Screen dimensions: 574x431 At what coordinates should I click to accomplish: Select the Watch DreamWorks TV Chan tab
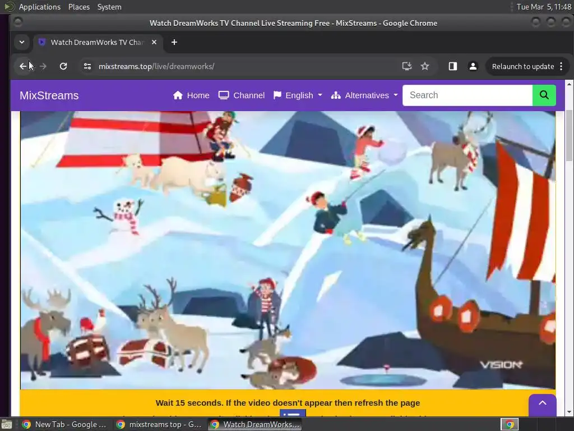(x=97, y=42)
